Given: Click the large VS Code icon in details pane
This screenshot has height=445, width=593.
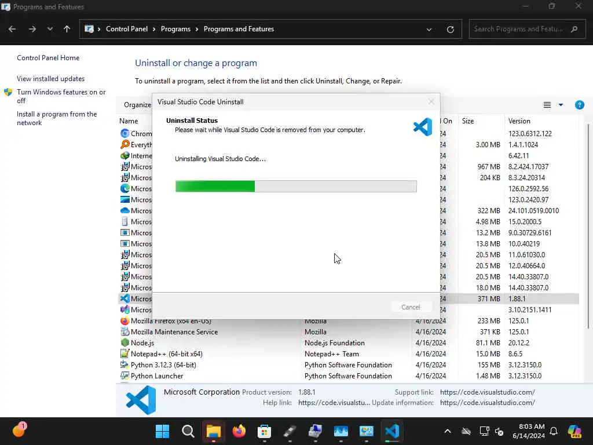Looking at the screenshot, I should pos(141,400).
